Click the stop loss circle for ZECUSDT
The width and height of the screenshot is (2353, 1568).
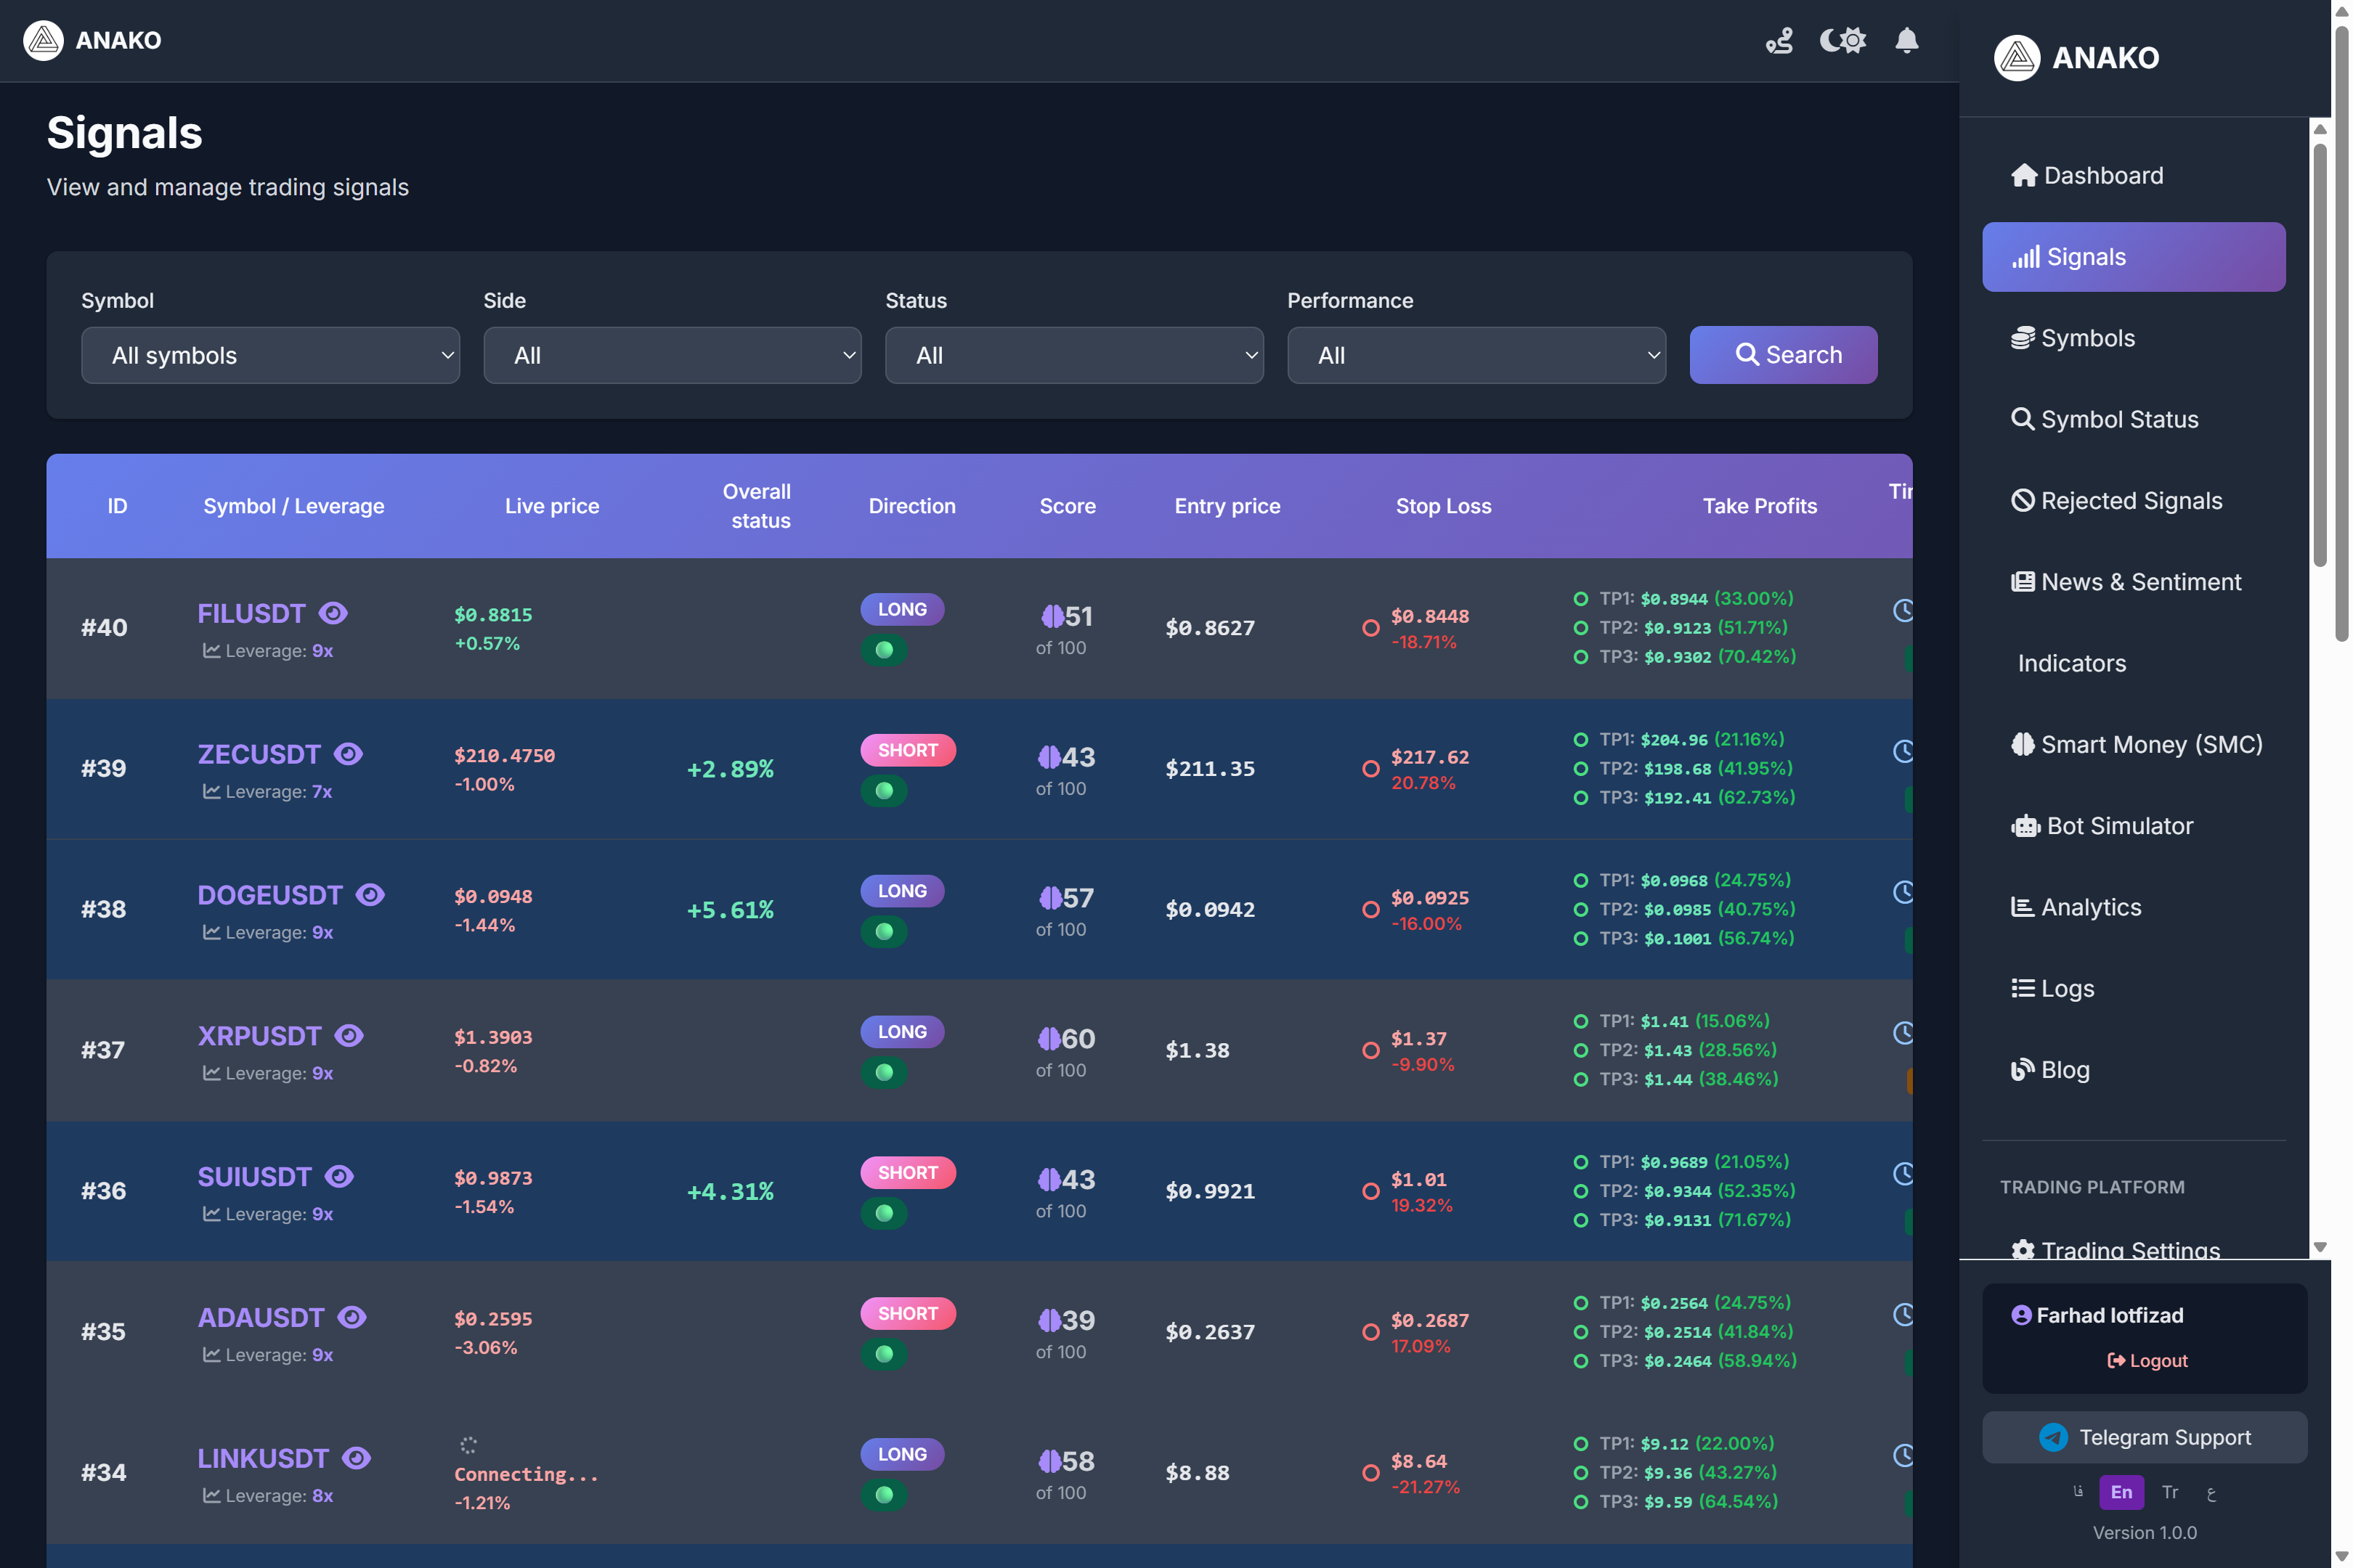point(1370,769)
